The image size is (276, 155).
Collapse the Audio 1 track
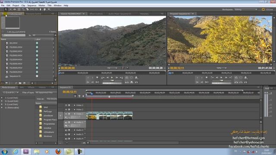pos(75,122)
